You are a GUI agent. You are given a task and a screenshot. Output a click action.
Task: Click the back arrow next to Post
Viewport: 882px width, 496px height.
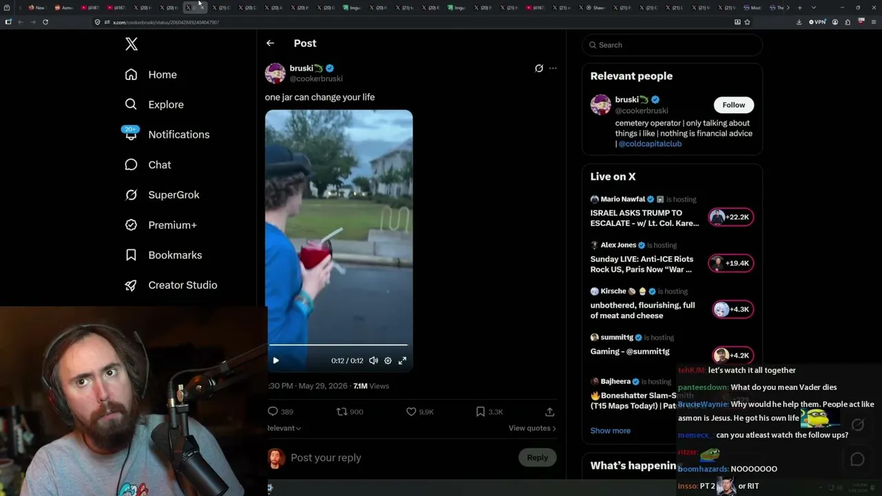(270, 43)
